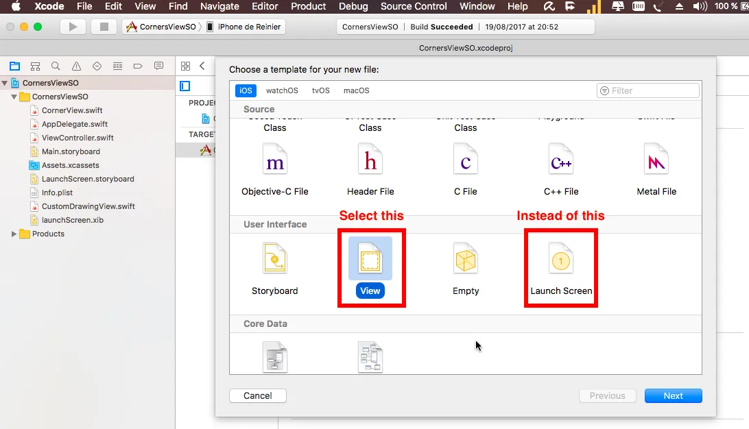Open the Issue navigator warning icon

[x=76, y=66]
